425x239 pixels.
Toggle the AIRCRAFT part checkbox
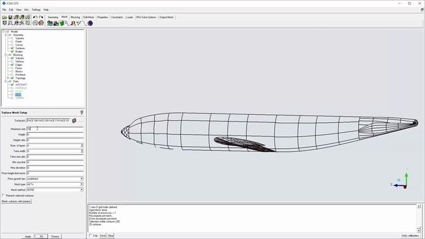[12, 84]
